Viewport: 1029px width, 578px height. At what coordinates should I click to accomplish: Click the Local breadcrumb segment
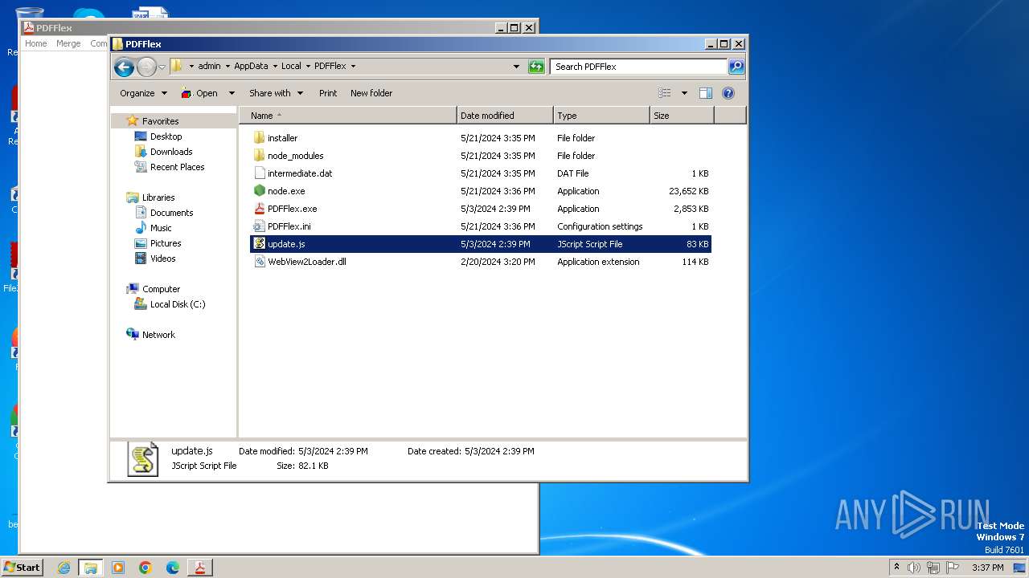(291, 67)
